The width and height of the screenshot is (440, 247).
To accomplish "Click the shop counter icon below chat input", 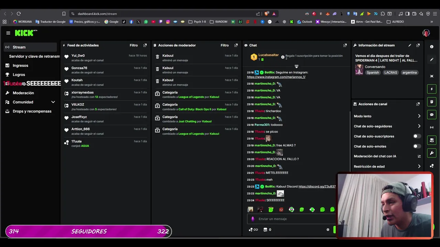I will [267, 230].
